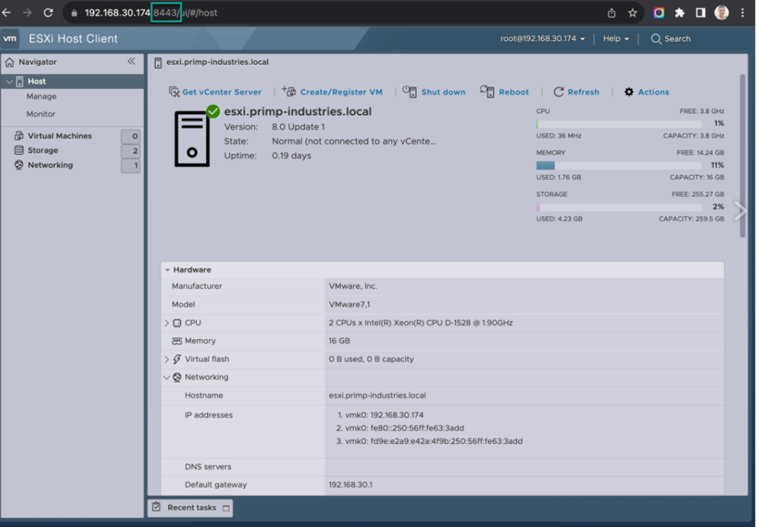Screen dimensions: 758x527
Task: Click the lock icon in the address bar
Action: [74, 13]
